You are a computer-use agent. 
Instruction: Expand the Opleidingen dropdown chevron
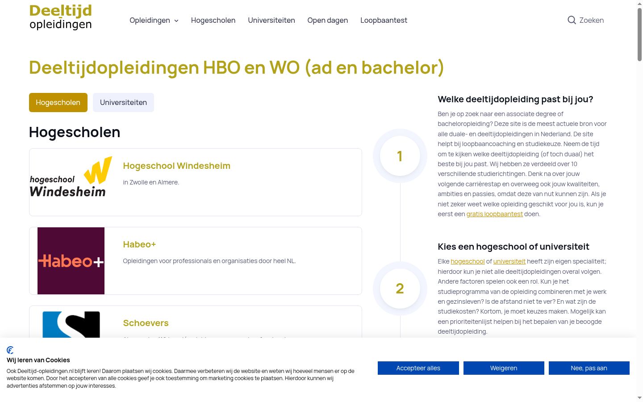tap(176, 21)
